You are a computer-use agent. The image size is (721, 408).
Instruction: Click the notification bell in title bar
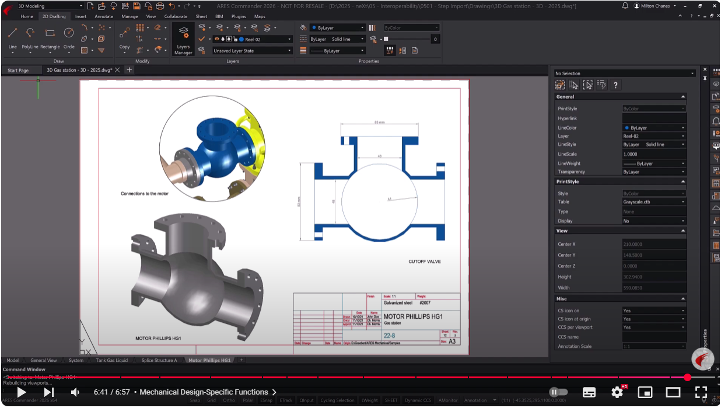[x=625, y=6]
